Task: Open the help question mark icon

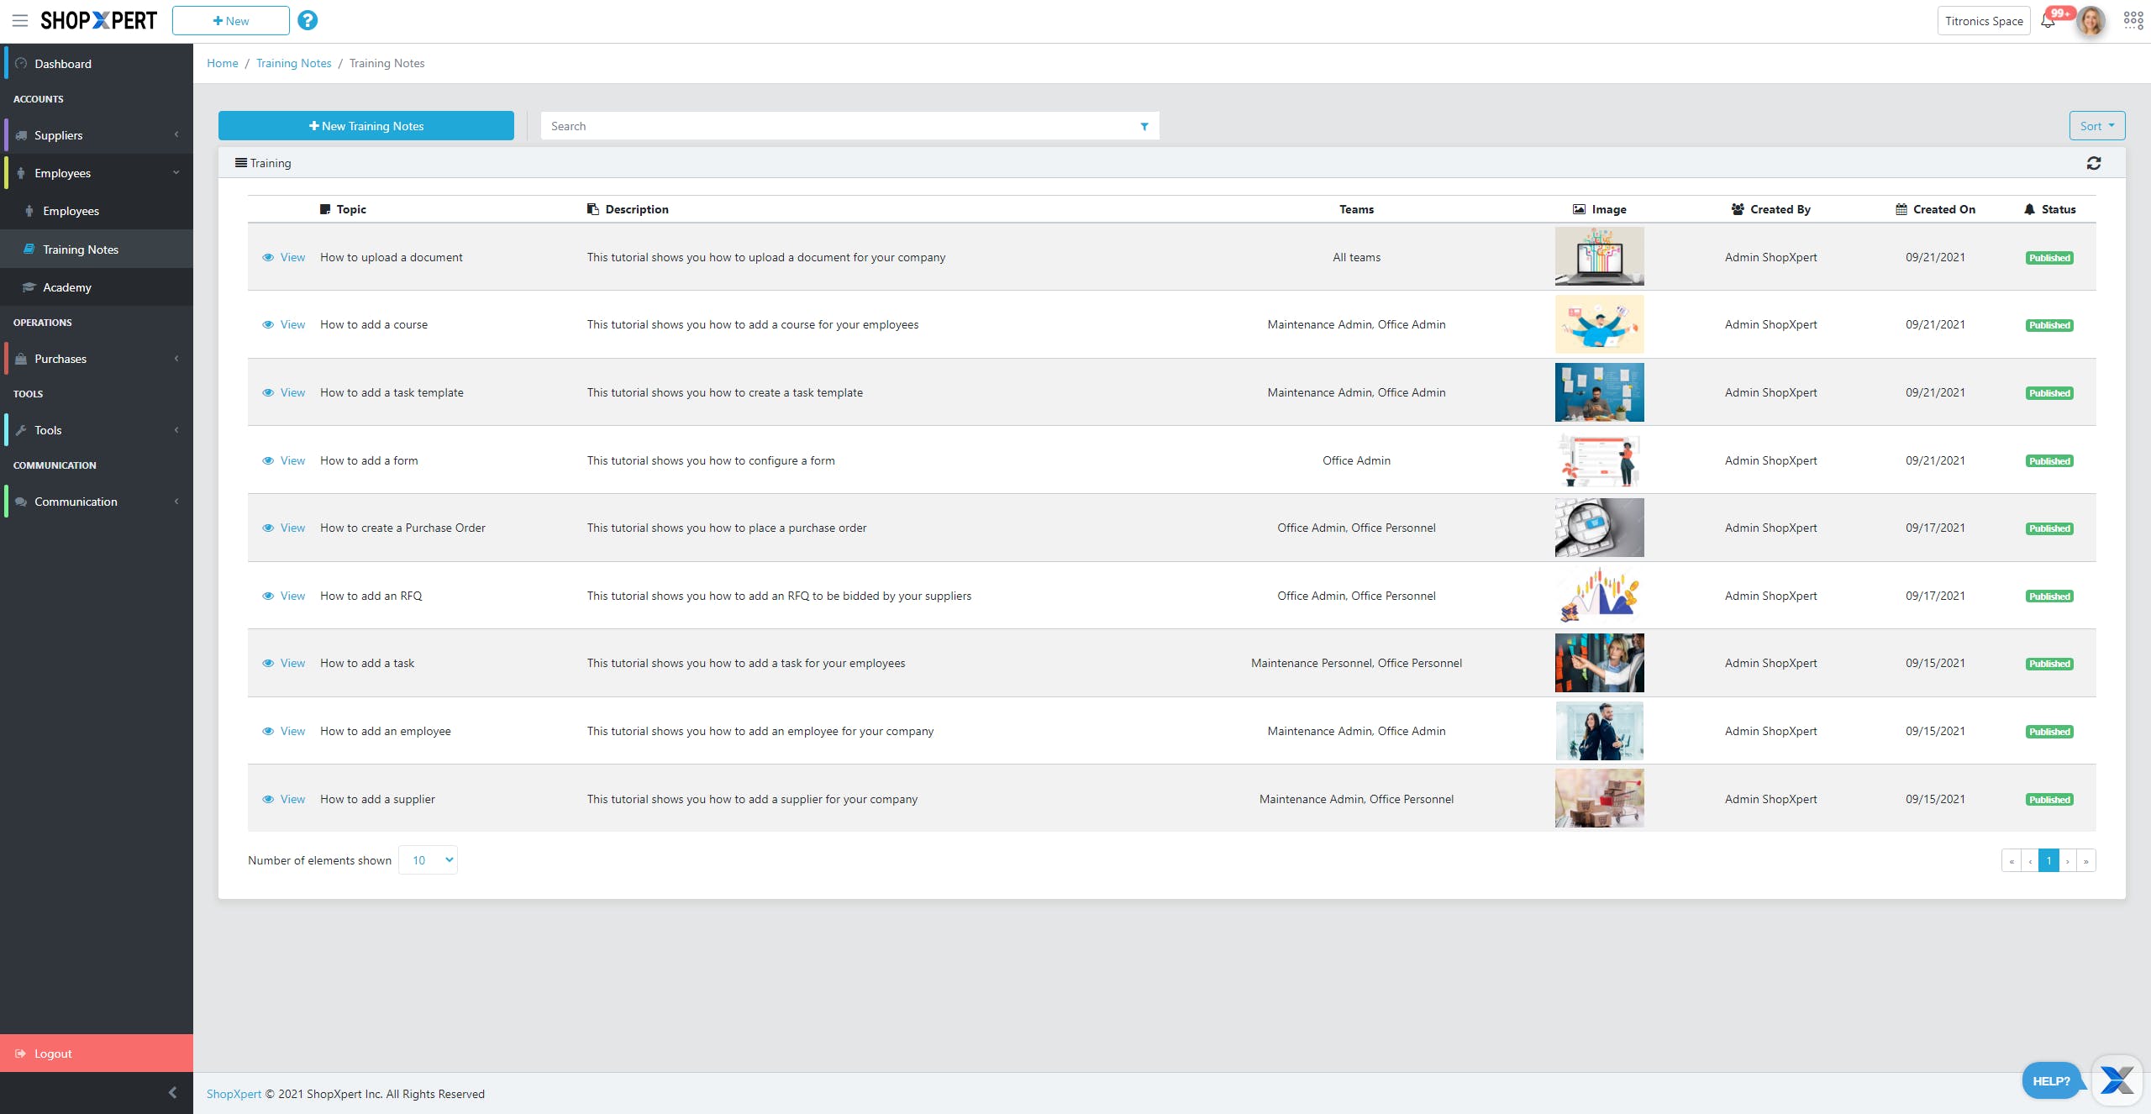Action: pyautogui.click(x=308, y=20)
